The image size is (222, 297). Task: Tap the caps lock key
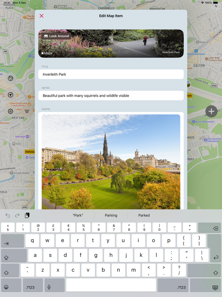14,256
